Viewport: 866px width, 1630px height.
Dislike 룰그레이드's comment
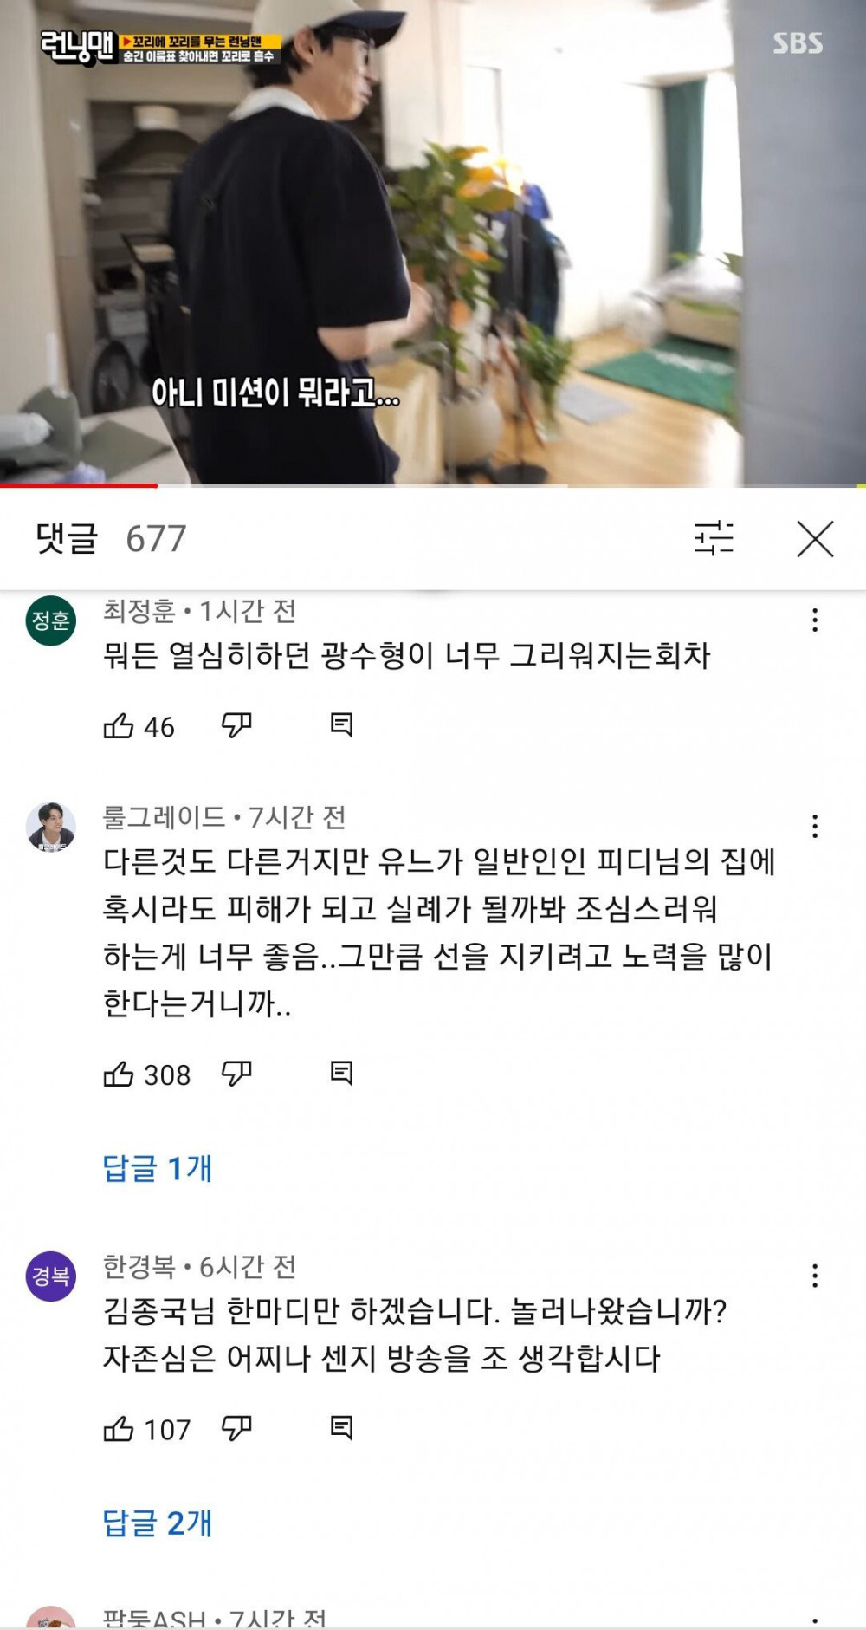236,1074
